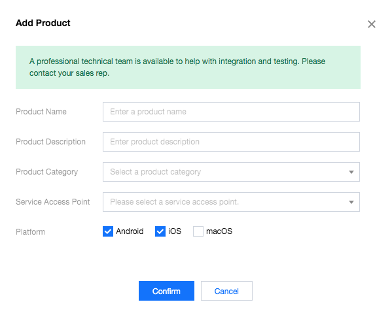Uncheck the Android platform checkbox
Image resolution: width=392 pixels, height=317 pixels.
[108, 231]
